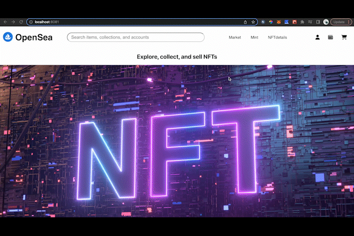The height and width of the screenshot is (236, 354).
Task: Open the colorful wheel extension icon
Action: 271,22
